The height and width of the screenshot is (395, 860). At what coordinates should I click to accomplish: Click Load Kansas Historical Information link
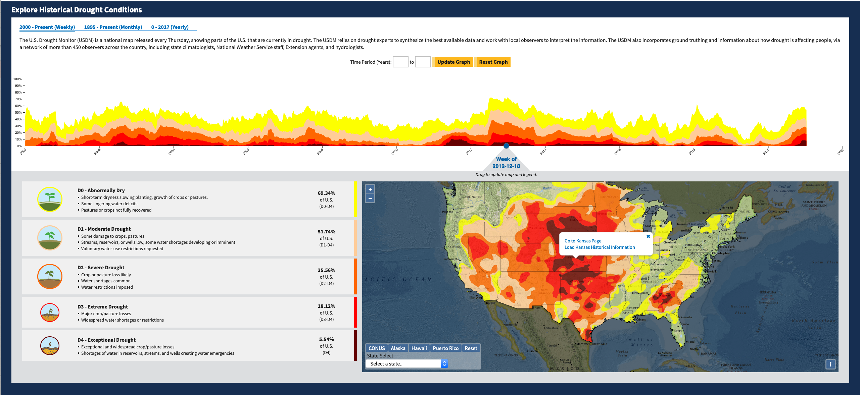point(600,247)
